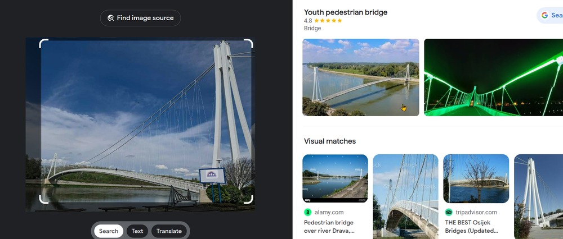
Task: Open the daytime bridge over river photo
Action: point(361,77)
